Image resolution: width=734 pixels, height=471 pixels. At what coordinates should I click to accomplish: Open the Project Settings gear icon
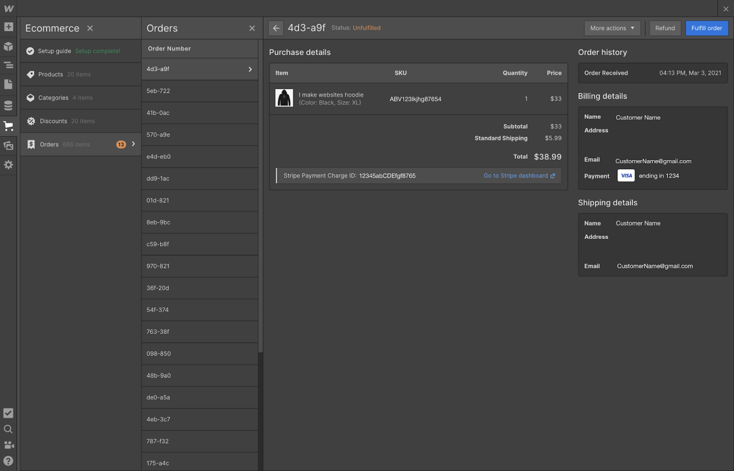coord(9,165)
